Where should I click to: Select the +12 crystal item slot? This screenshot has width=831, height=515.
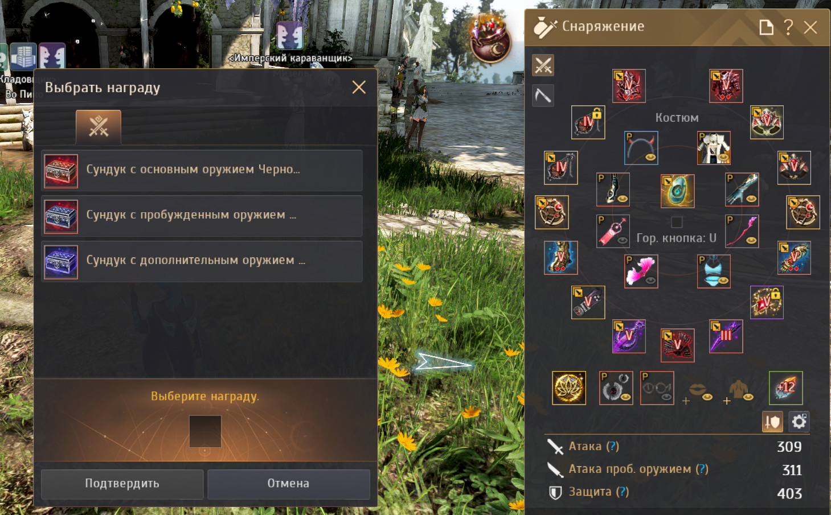786,388
